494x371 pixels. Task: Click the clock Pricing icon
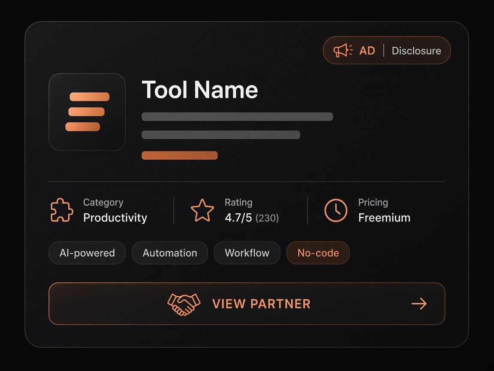(336, 210)
